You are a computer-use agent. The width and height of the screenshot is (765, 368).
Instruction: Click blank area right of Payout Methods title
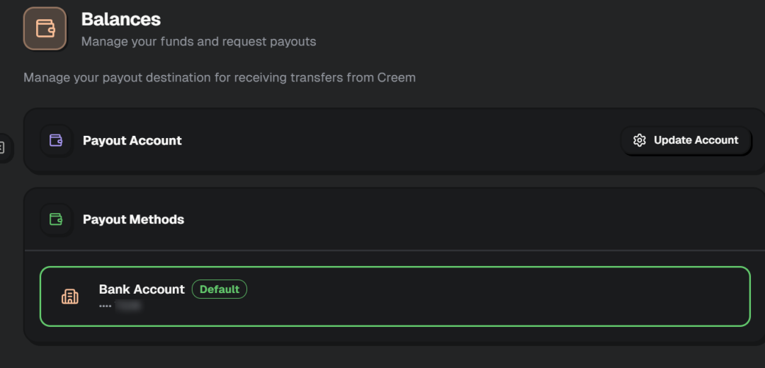(x=460, y=219)
